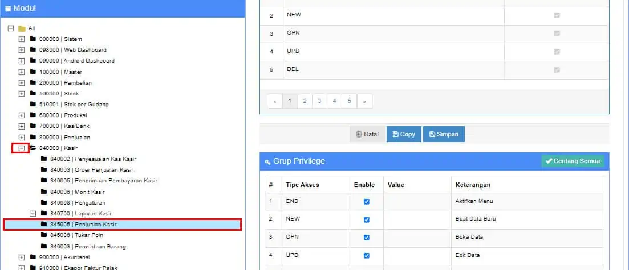Click the folder icon beside 100000 | Master
Viewport: 629px width, 270px height.
click(x=33, y=72)
